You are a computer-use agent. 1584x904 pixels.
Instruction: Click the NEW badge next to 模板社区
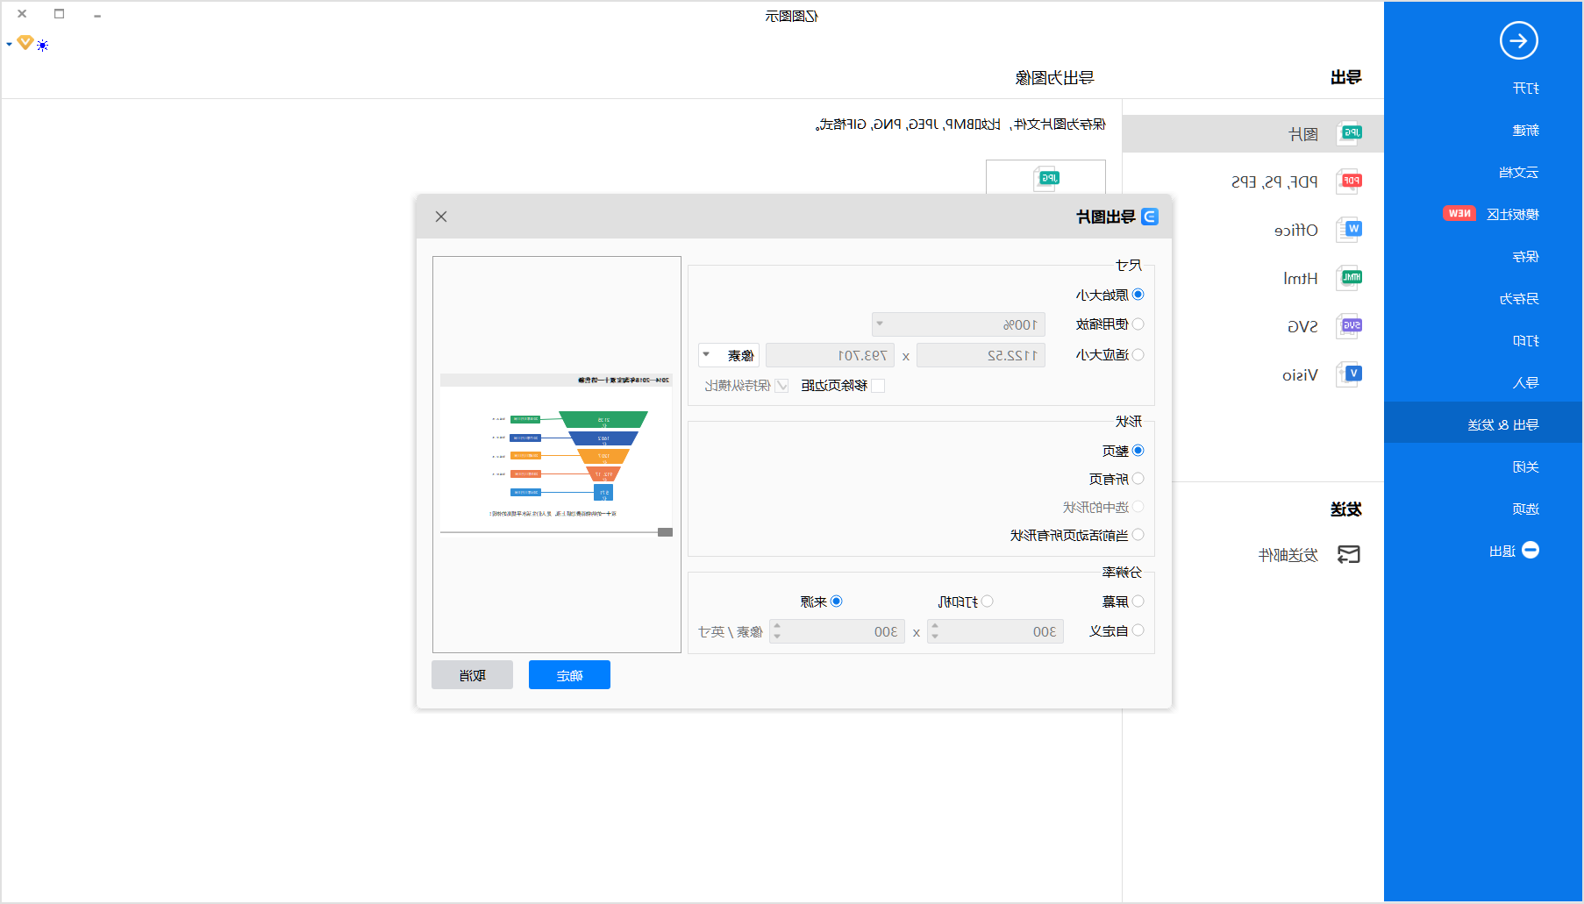[1459, 213]
